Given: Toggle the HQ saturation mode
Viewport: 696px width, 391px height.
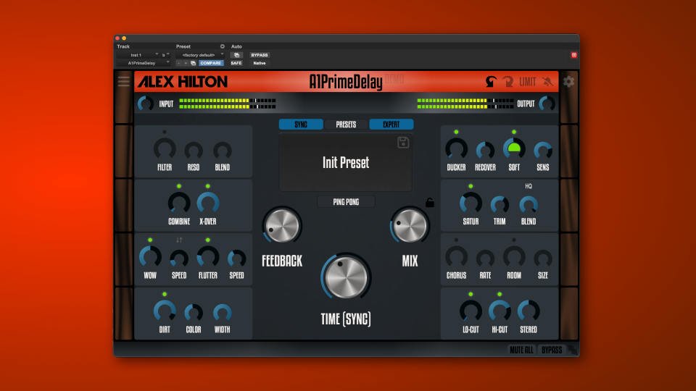Looking at the screenshot, I should (x=529, y=186).
